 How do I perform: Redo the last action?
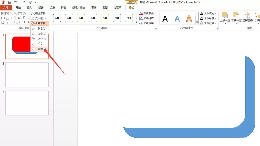pos(24,2)
